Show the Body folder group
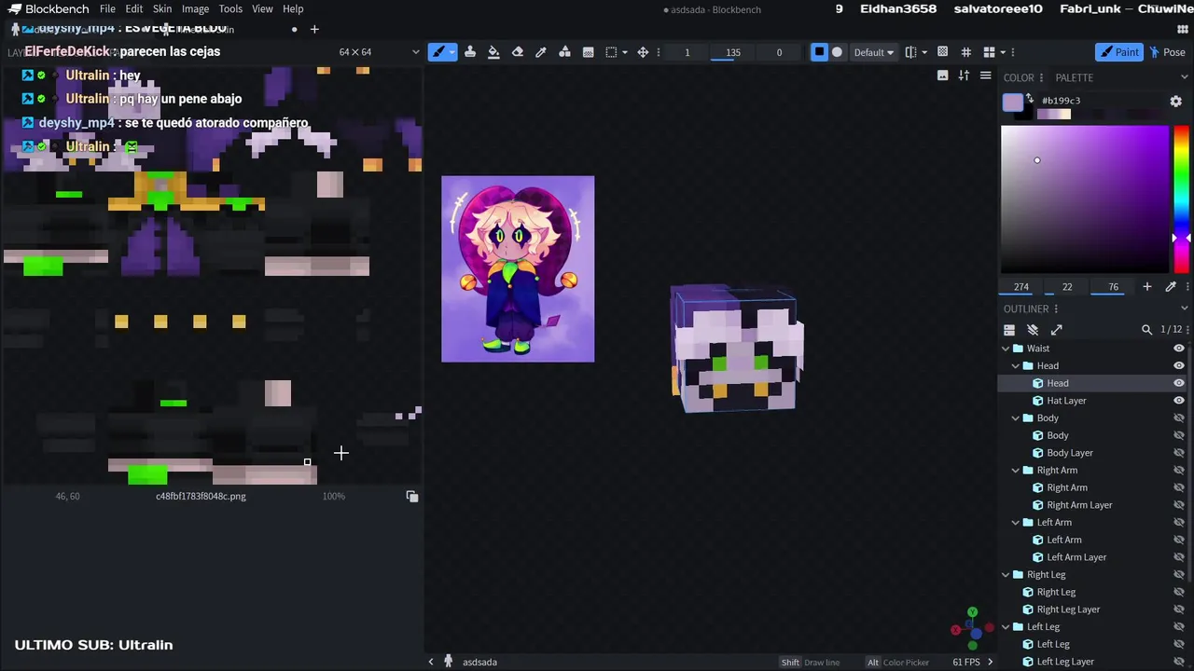 tap(1178, 418)
